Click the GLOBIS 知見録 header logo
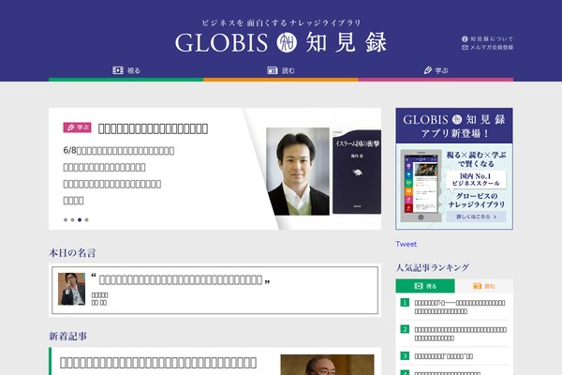This screenshot has width=562, height=375. pos(281,42)
